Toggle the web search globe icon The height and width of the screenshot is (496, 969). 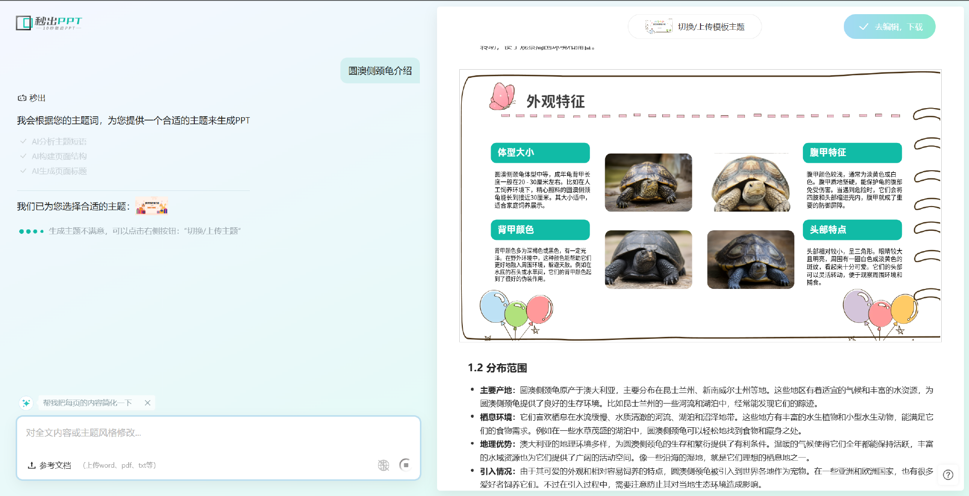tap(384, 465)
